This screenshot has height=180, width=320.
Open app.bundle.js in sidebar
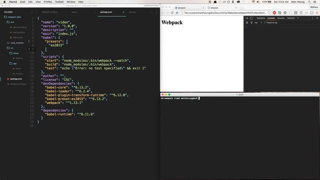pyautogui.click(x=17, y=32)
